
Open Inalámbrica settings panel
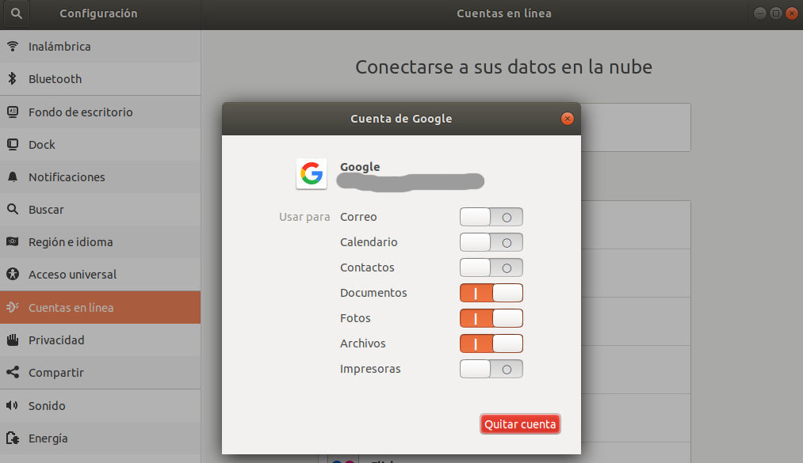pos(101,47)
